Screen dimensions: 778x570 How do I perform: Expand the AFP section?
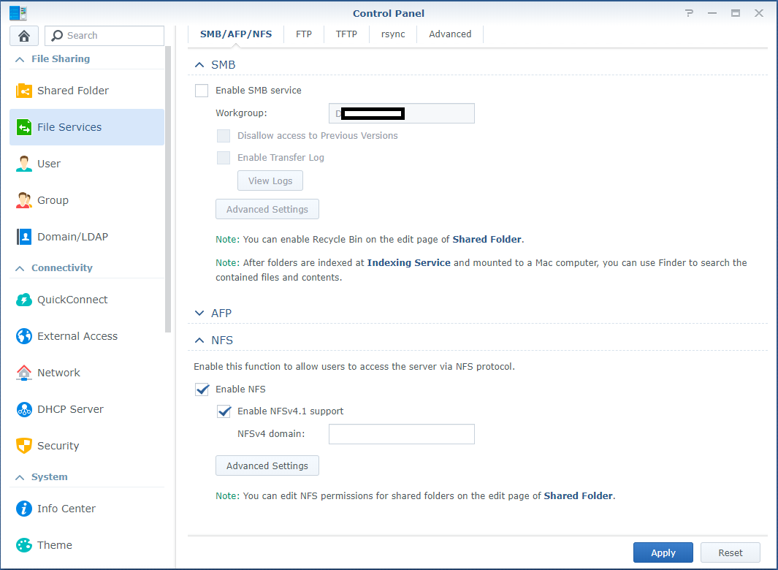[199, 313]
